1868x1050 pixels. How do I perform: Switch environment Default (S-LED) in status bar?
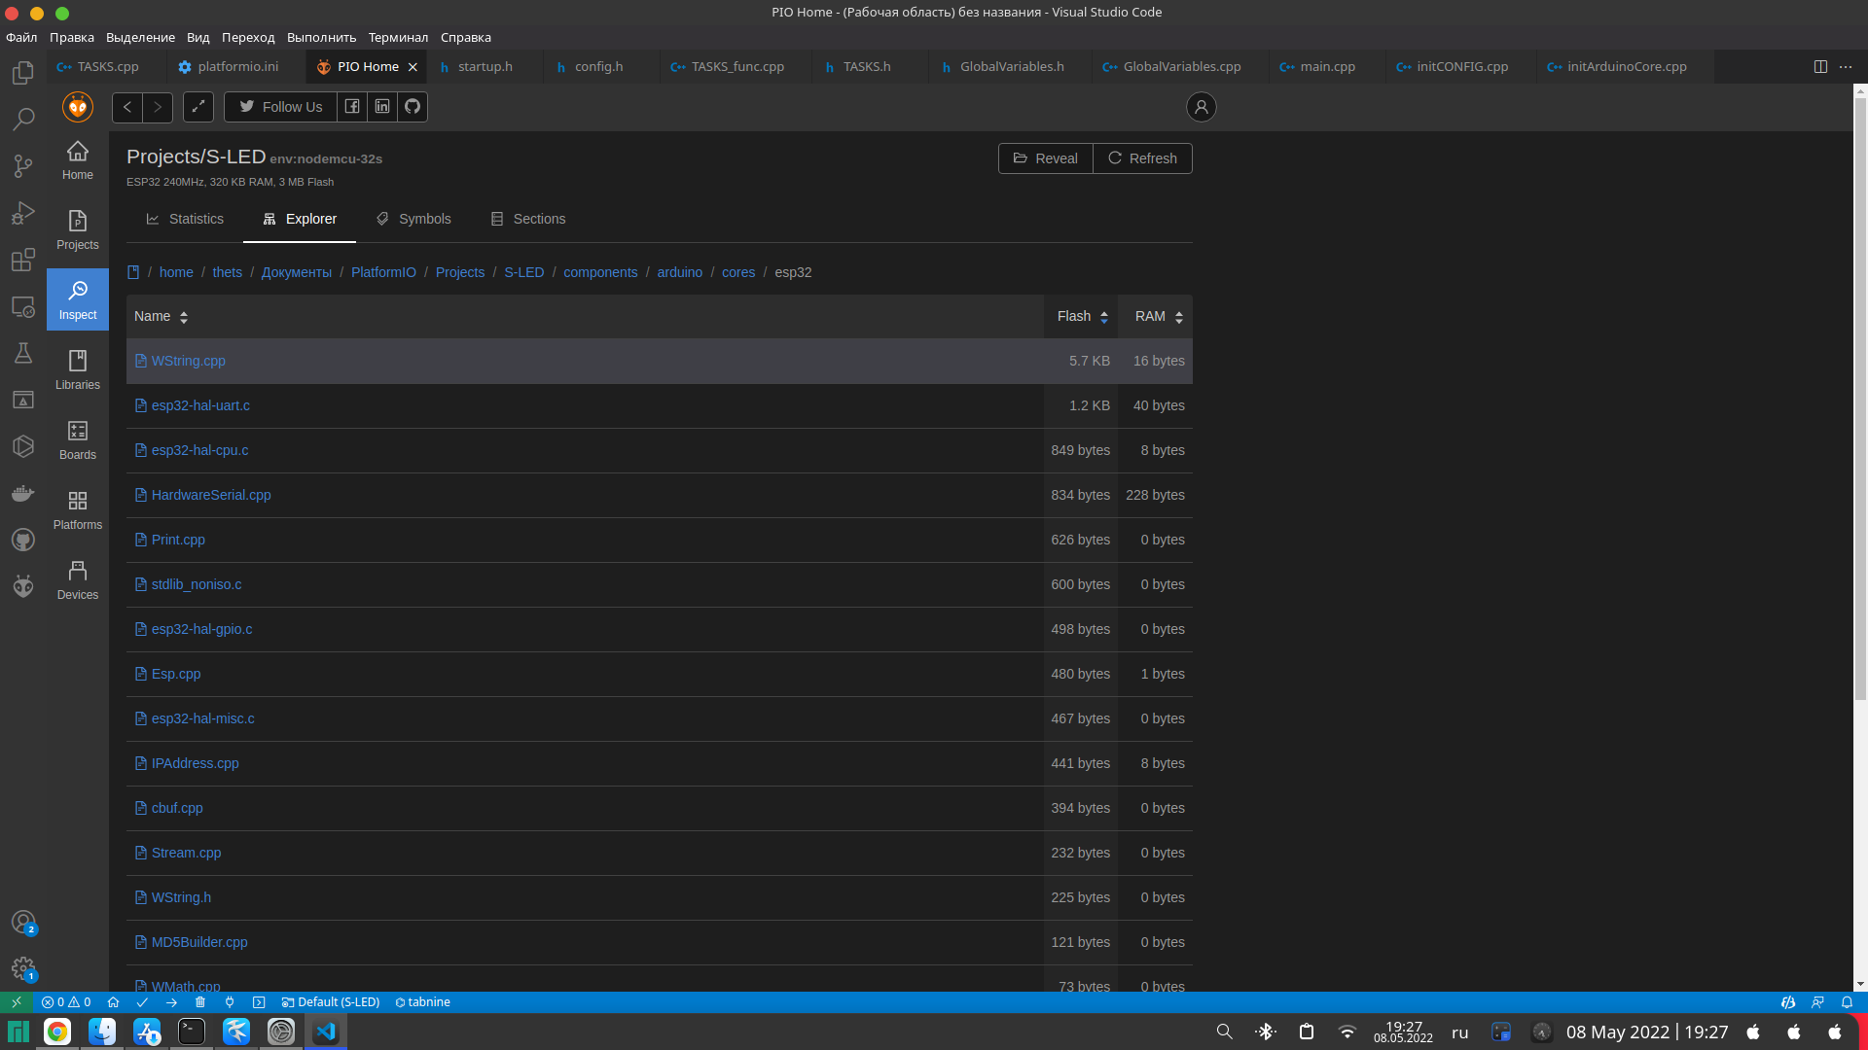point(331,1002)
